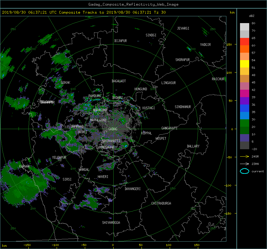Click the red 60 dBZ color swatch
This screenshot has width=267, height=249.
(x=244, y=42)
